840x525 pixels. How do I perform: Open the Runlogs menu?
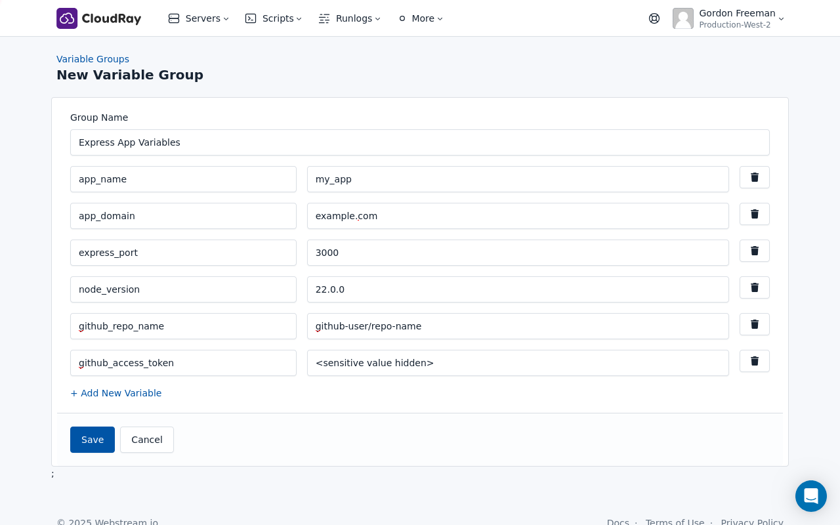349,18
